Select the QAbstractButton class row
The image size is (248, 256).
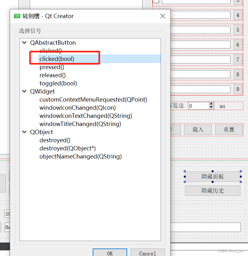click(53, 43)
